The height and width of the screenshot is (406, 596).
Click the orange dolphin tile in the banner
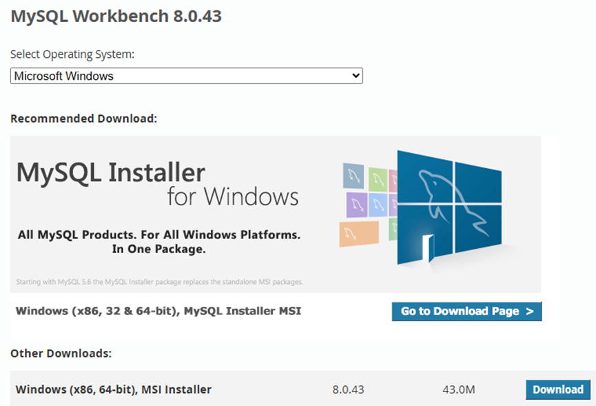point(358,233)
